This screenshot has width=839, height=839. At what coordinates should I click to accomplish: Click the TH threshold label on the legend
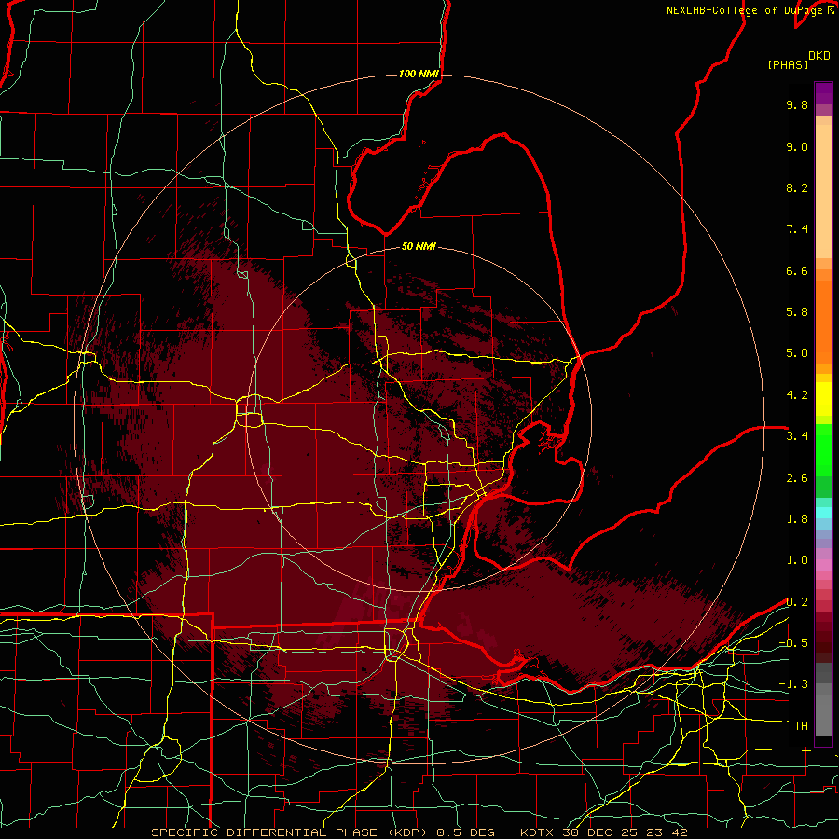click(x=801, y=726)
